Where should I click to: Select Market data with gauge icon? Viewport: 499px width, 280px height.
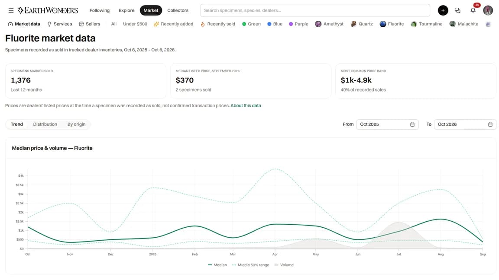pos(24,24)
